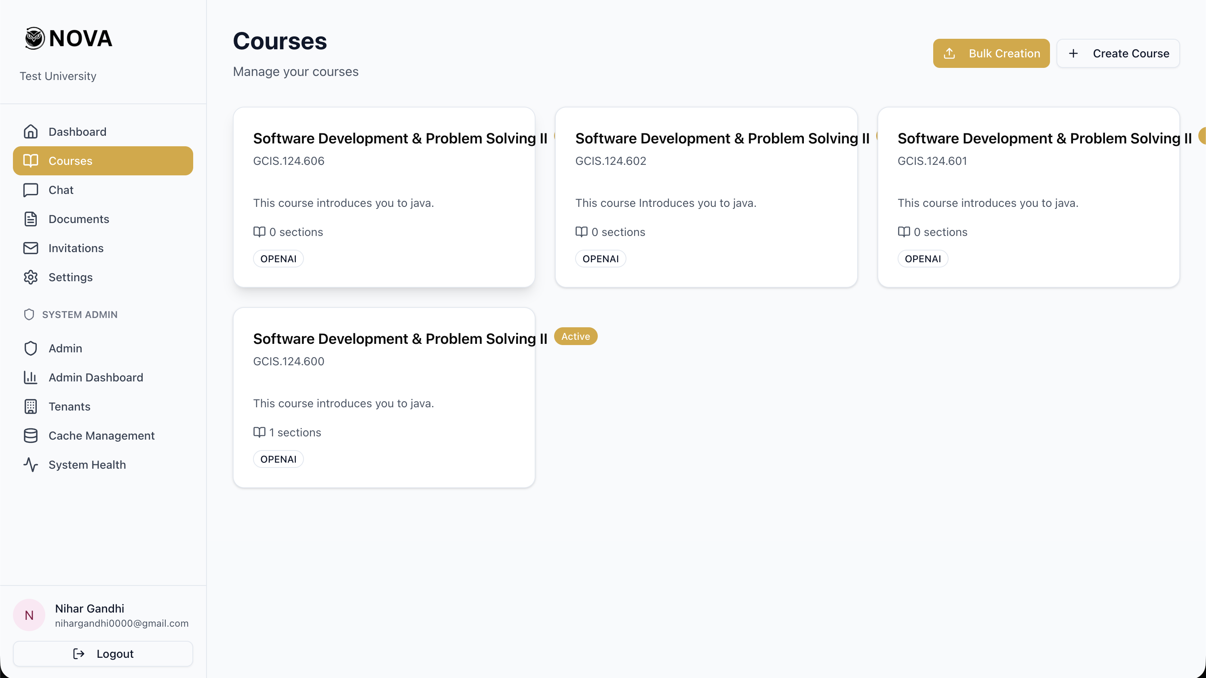
Task: Click the Settings gear icon
Action: 30,277
